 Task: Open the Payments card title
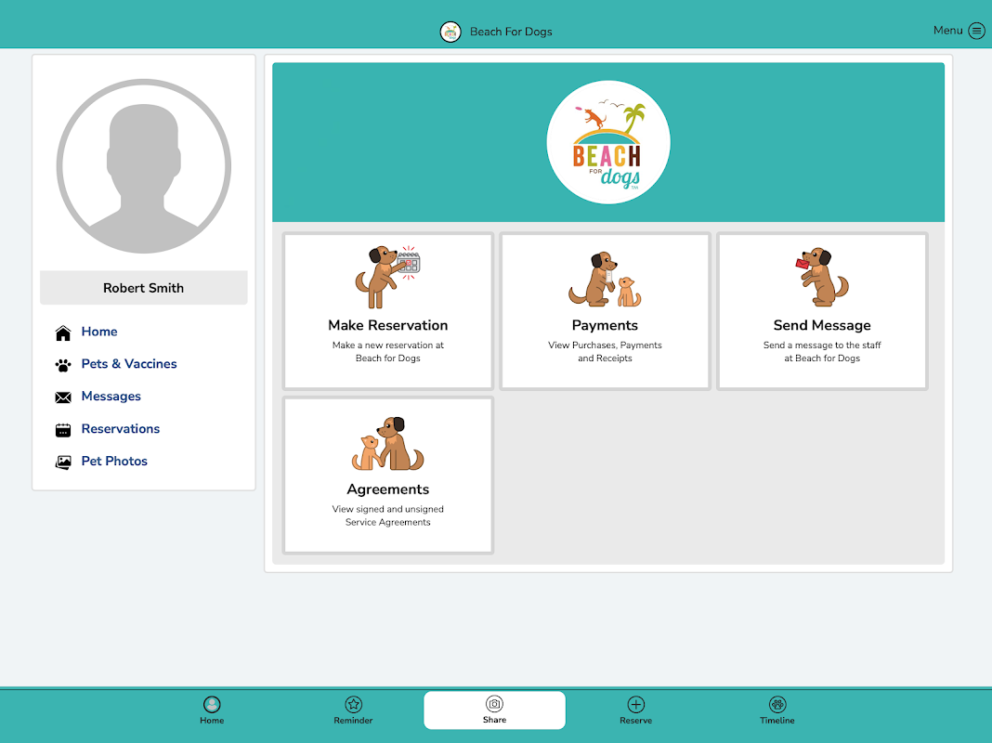pos(605,325)
